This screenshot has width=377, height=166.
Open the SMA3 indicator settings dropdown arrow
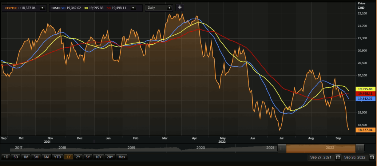point(133,8)
